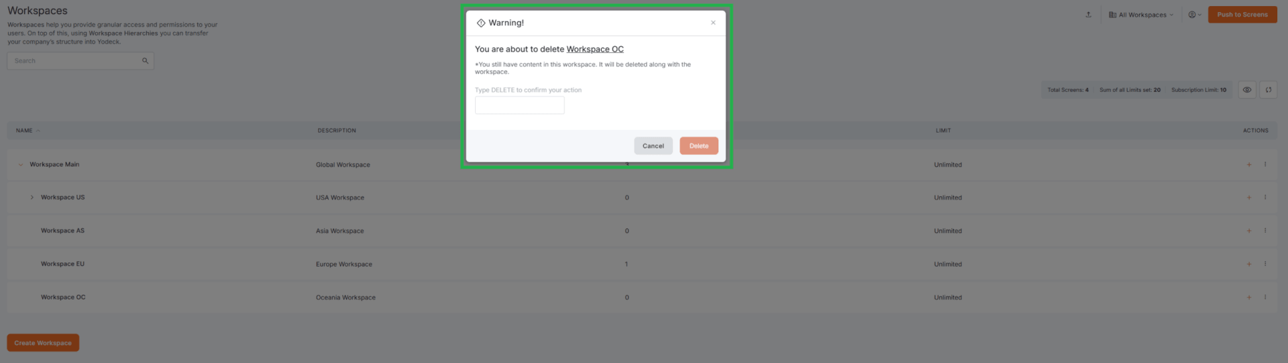Click the LIMIT column header

click(x=943, y=131)
